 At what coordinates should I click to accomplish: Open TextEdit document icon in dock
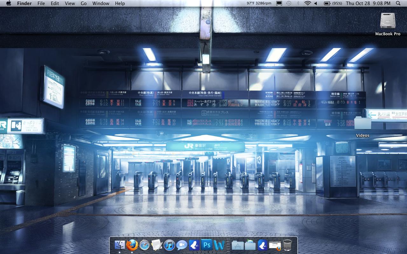[x=157, y=245]
